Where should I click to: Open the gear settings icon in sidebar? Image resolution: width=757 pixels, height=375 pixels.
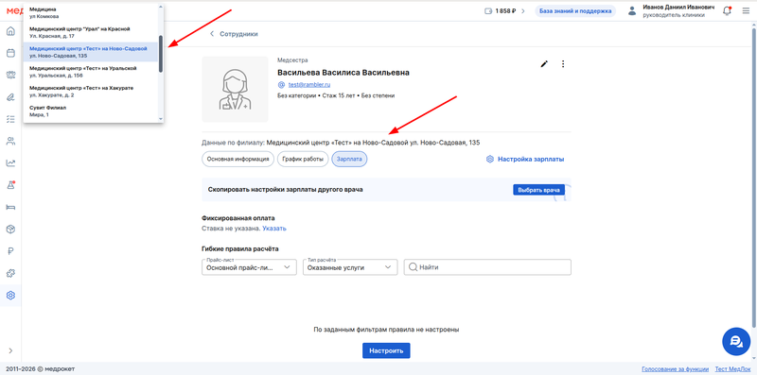[10, 295]
